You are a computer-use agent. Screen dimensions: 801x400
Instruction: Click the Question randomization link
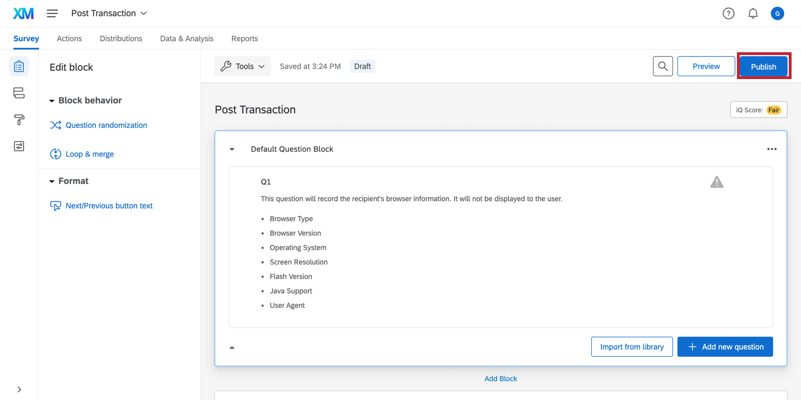tap(106, 125)
